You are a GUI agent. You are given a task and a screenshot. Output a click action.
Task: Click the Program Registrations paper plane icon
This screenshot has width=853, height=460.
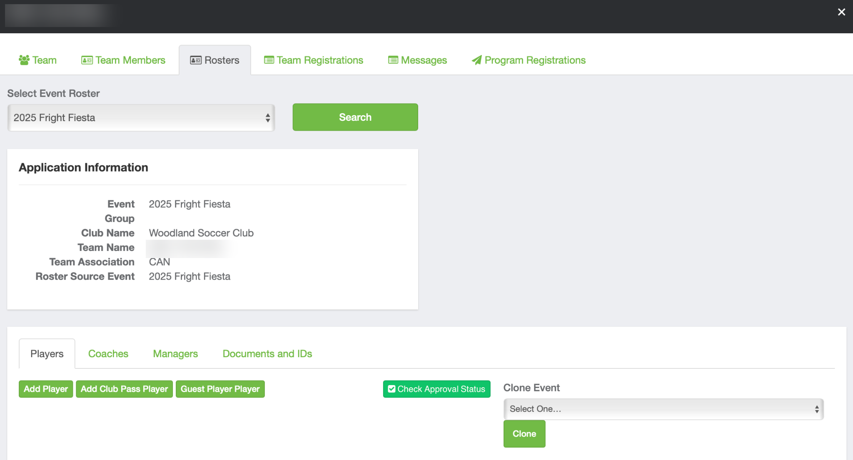476,60
